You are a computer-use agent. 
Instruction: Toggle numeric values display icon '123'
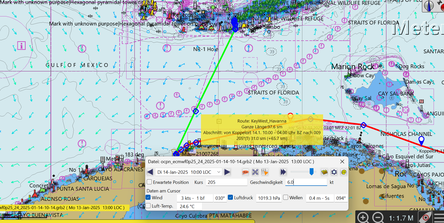(x=265, y=172)
